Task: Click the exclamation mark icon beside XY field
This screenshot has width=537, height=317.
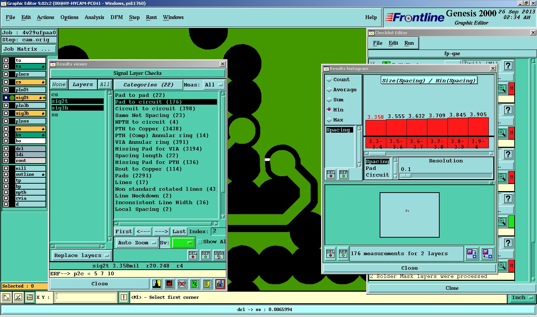Action: tap(124, 297)
